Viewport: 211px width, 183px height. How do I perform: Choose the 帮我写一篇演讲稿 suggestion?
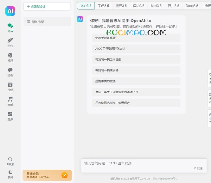(x=136, y=70)
